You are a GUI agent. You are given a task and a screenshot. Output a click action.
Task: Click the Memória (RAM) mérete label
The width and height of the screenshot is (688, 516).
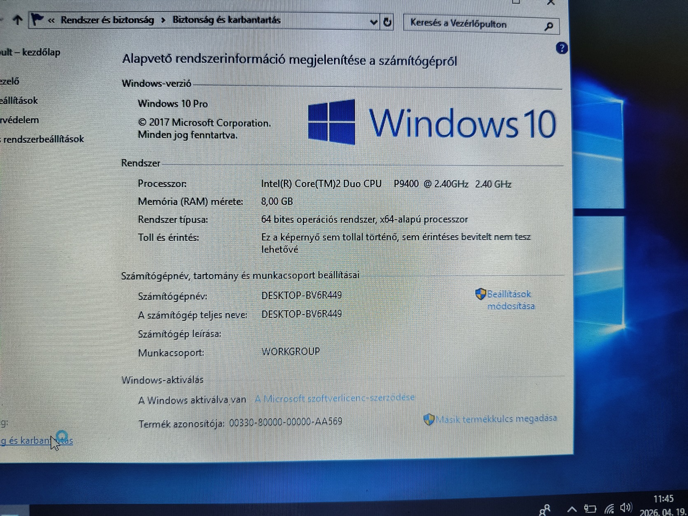[191, 202]
